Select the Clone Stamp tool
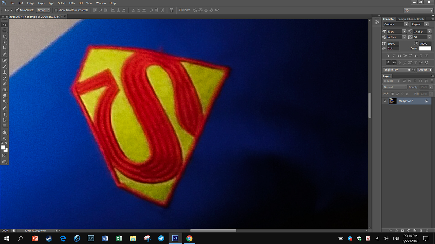The image size is (435, 244). click(x=5, y=72)
